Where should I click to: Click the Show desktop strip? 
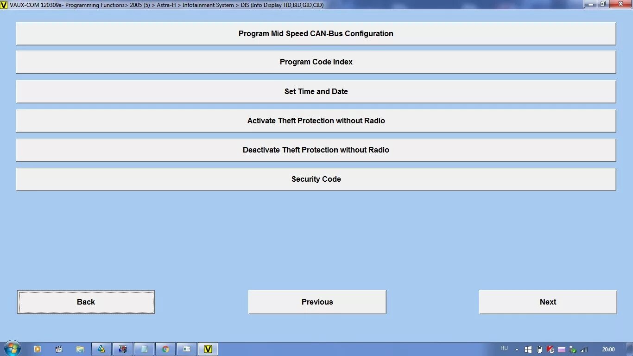[x=630, y=349]
